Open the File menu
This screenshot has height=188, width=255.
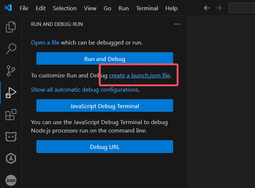click(24, 8)
